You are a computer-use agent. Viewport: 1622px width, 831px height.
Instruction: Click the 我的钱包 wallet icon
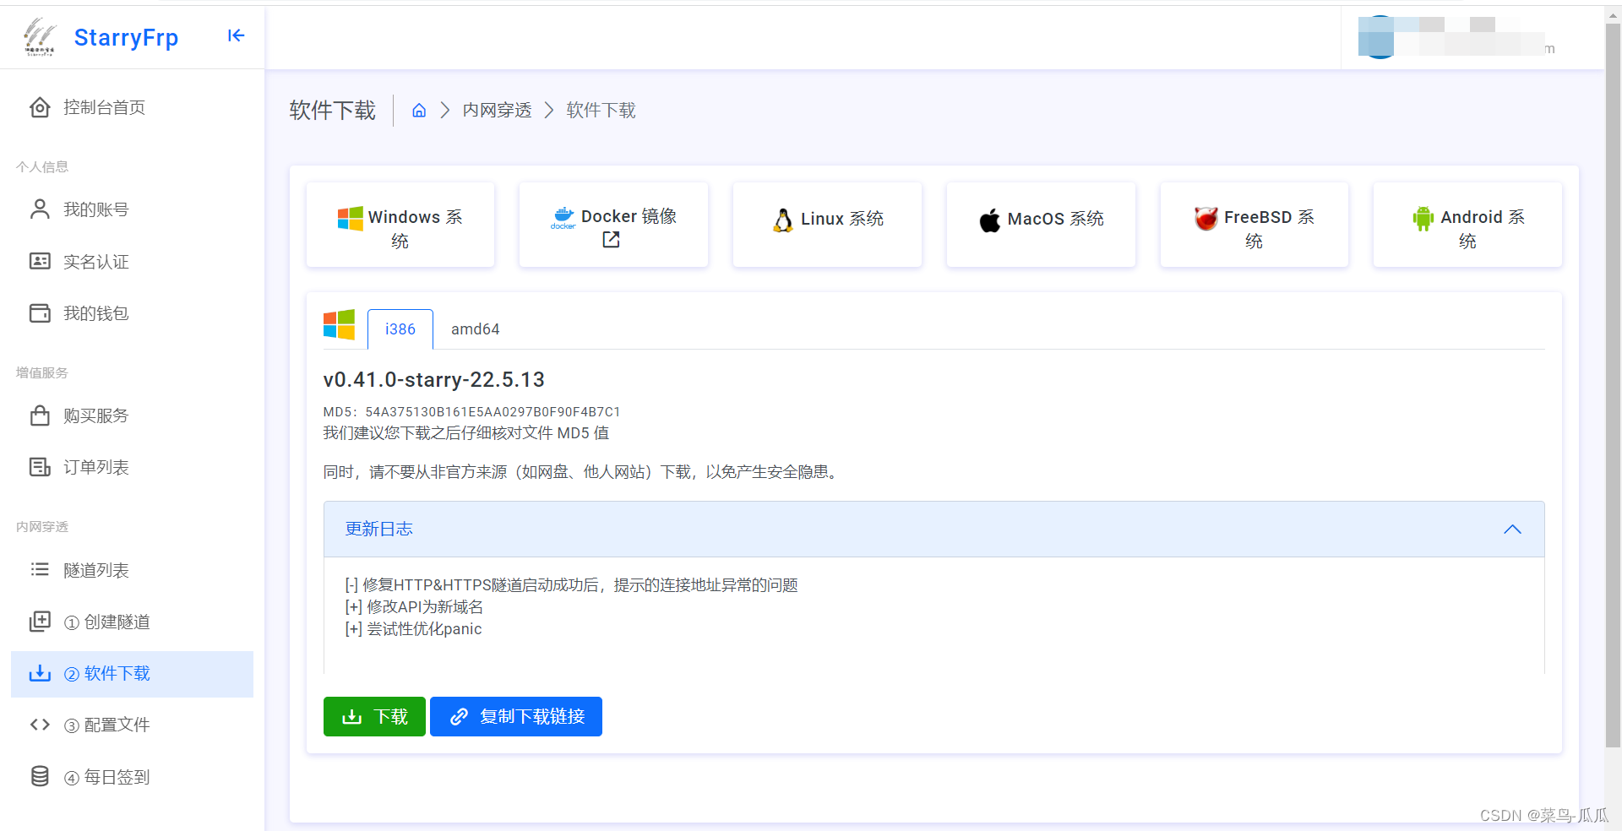tap(40, 313)
